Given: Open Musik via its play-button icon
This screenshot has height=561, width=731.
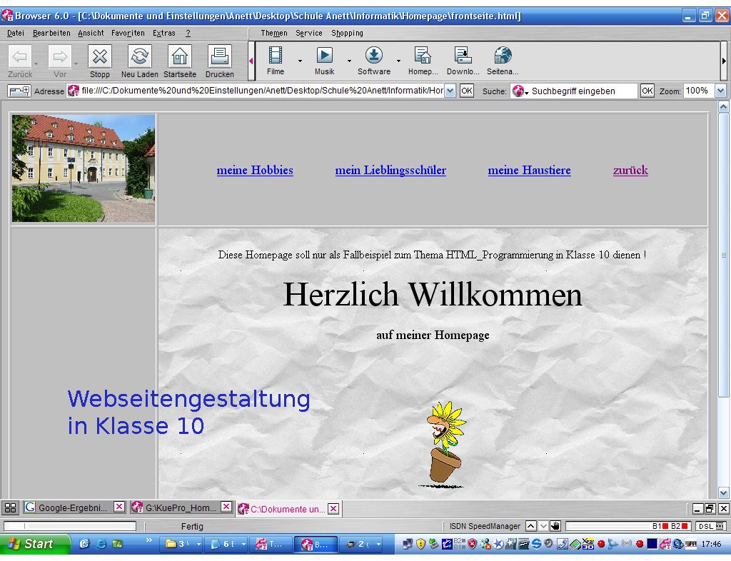Looking at the screenshot, I should [325, 56].
